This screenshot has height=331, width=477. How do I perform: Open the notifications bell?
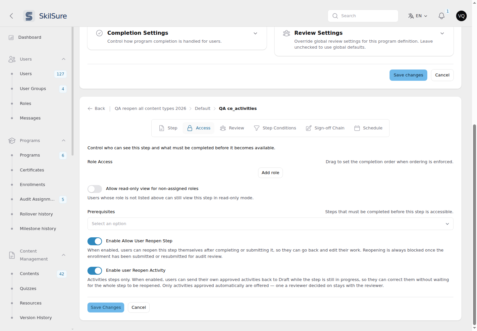tap(442, 16)
